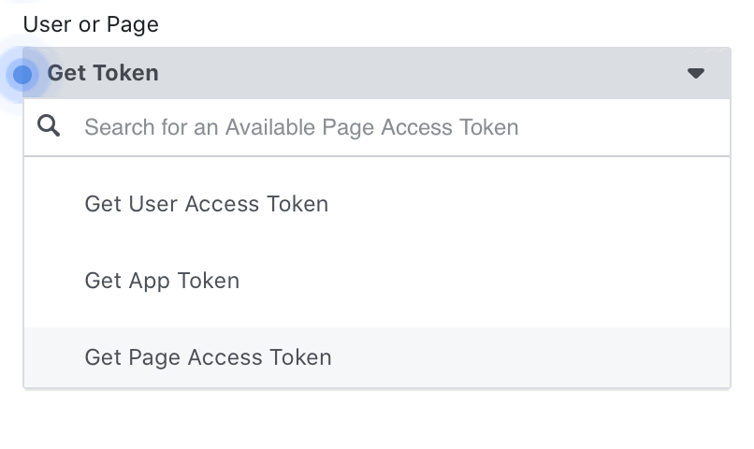The image size is (754, 449).
Task: Select Get User Access Token option
Action: pos(377,204)
